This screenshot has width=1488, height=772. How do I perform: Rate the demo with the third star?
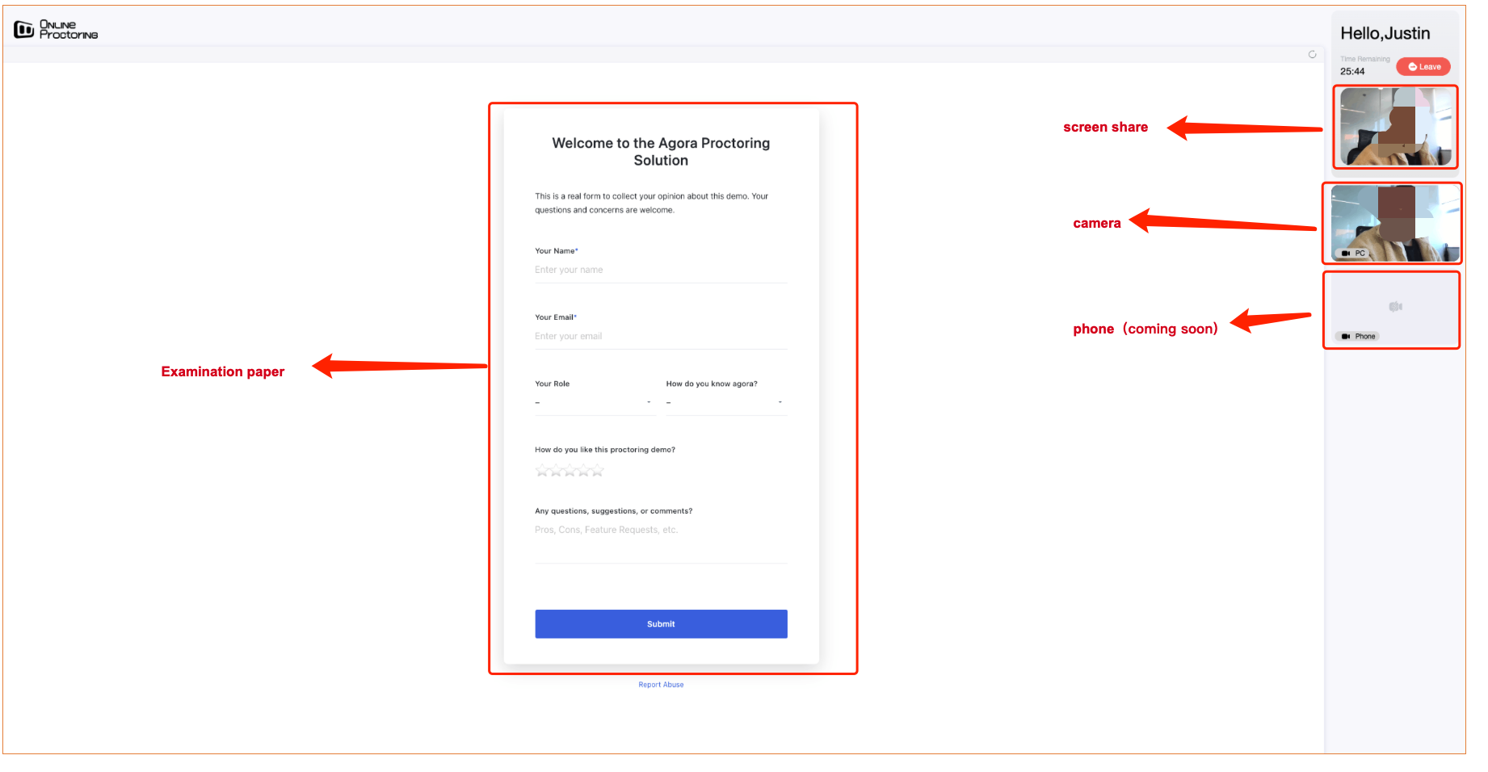coord(570,471)
